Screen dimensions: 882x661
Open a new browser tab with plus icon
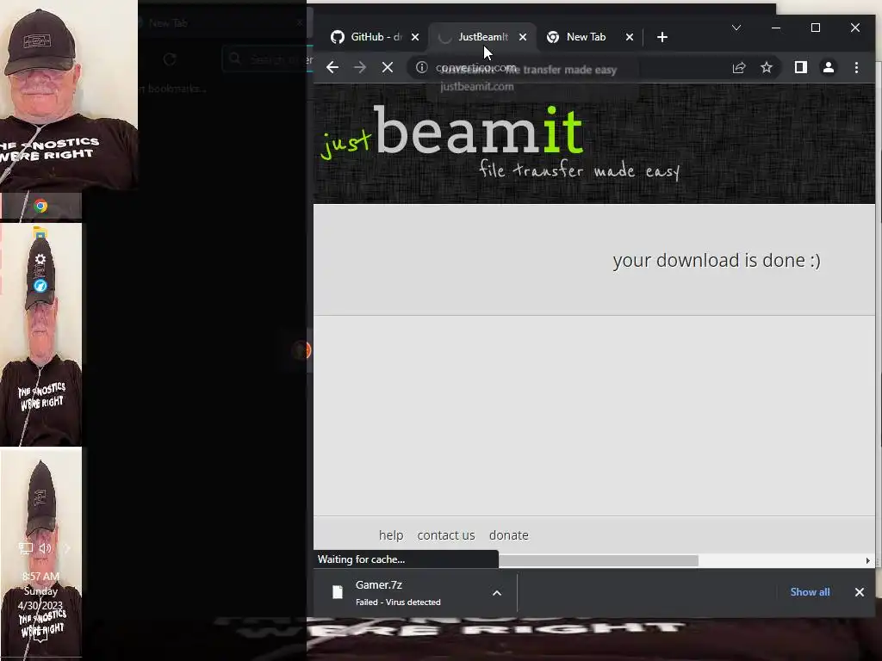662,37
